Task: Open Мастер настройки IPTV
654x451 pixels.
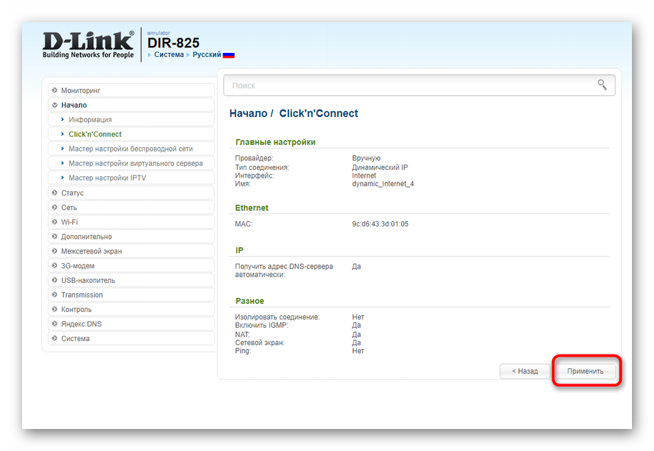Action: (107, 178)
